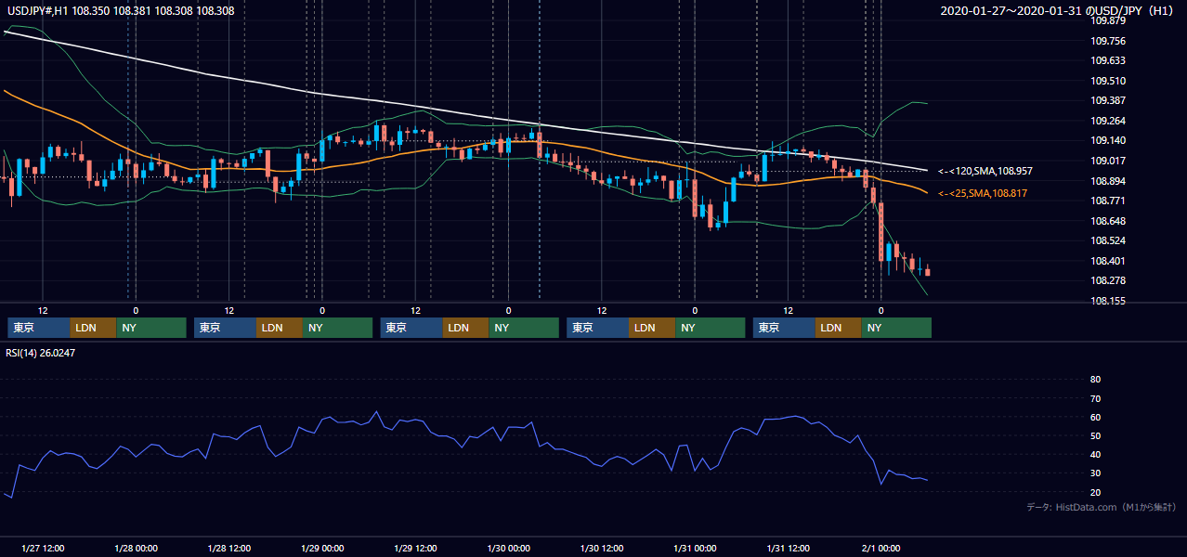Click price axis value 109.633
This screenshot has height=557, width=1187.
(x=1107, y=61)
